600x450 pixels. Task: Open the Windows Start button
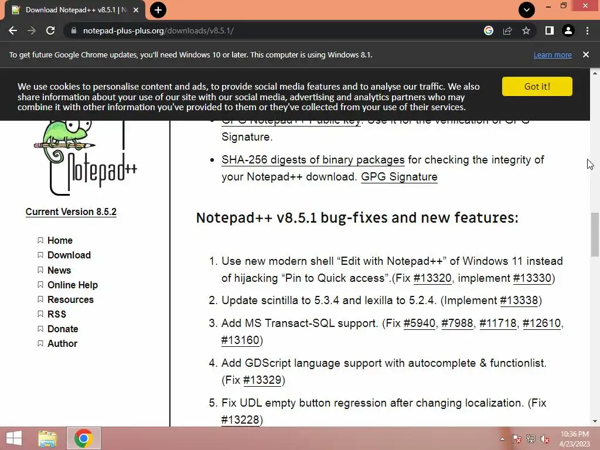(x=14, y=438)
